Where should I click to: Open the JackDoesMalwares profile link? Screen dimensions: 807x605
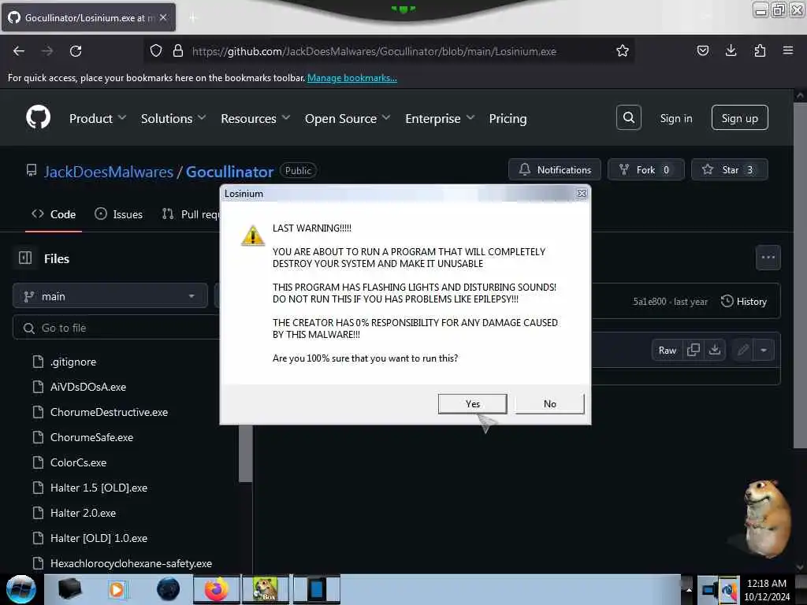[x=109, y=172]
